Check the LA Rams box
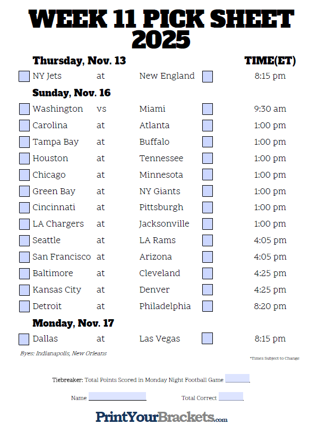 tap(208, 240)
